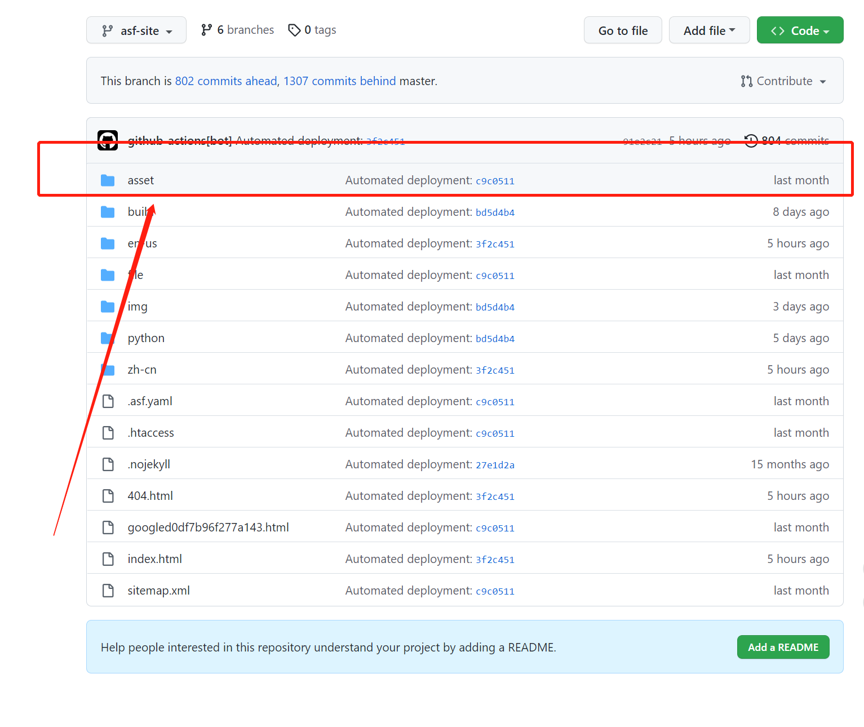This screenshot has height=727, width=864.
Task: Open the .nojekyll file
Action: pyautogui.click(x=149, y=464)
